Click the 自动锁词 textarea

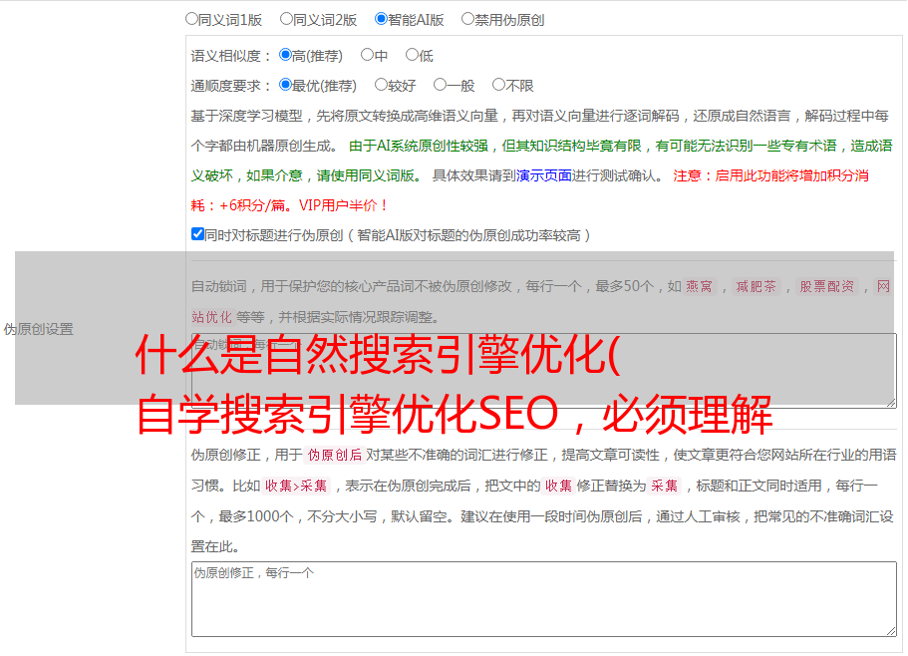tap(544, 371)
